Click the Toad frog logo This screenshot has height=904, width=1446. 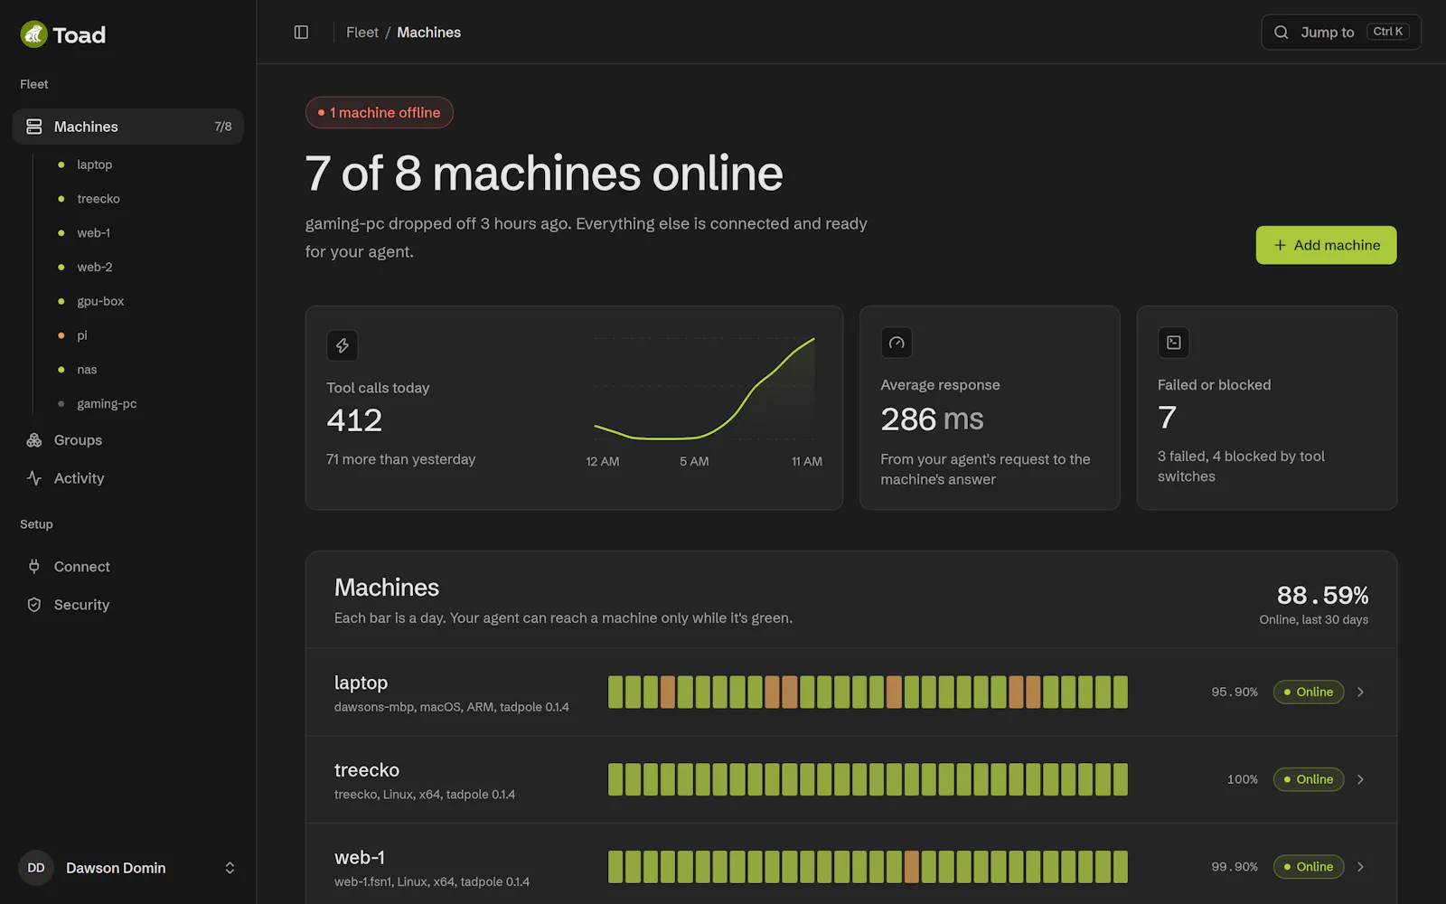coord(34,34)
